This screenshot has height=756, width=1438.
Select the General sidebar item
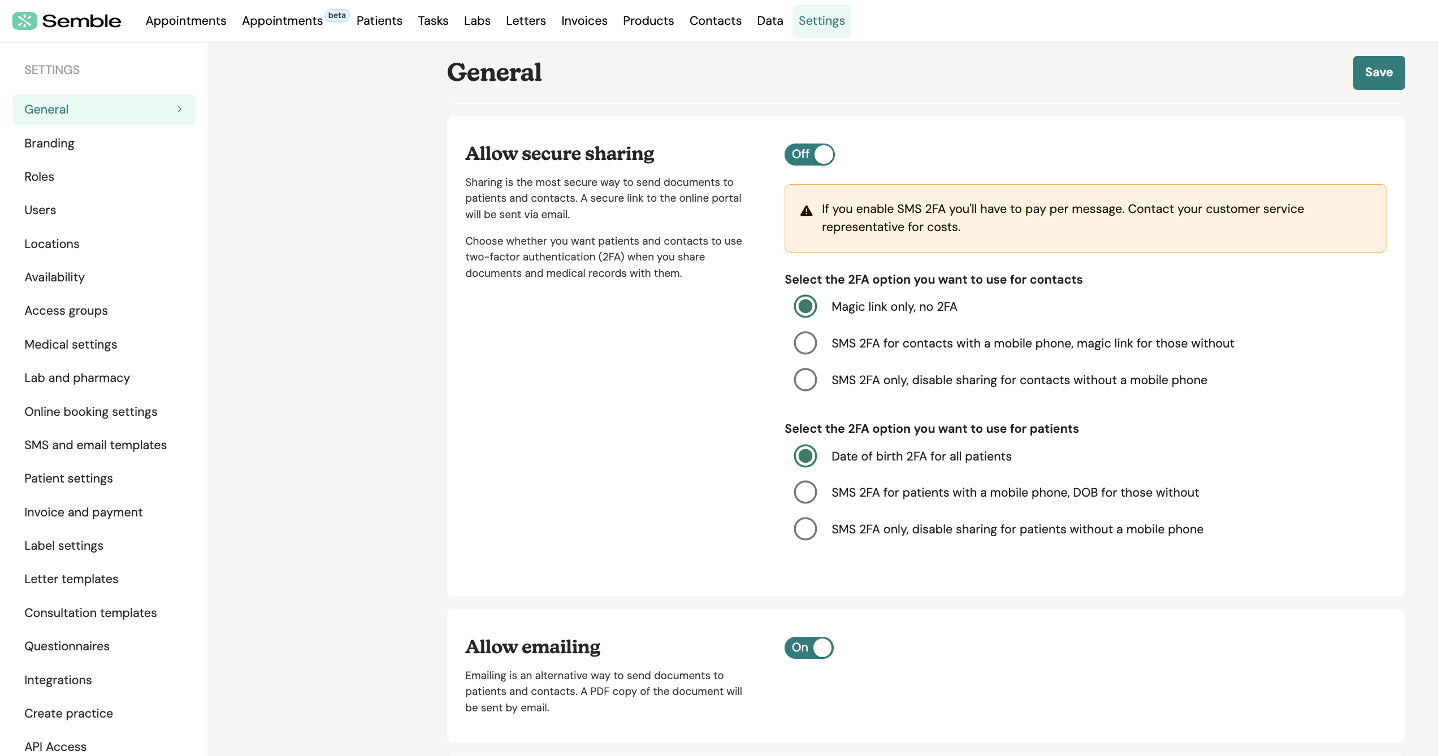pyautogui.click(x=104, y=109)
